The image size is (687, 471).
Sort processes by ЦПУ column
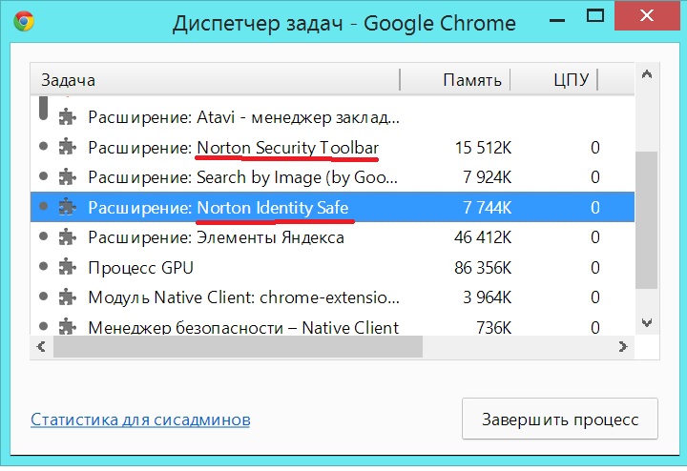click(571, 80)
